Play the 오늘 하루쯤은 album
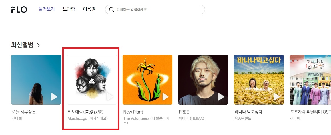 [x=54, y=97]
